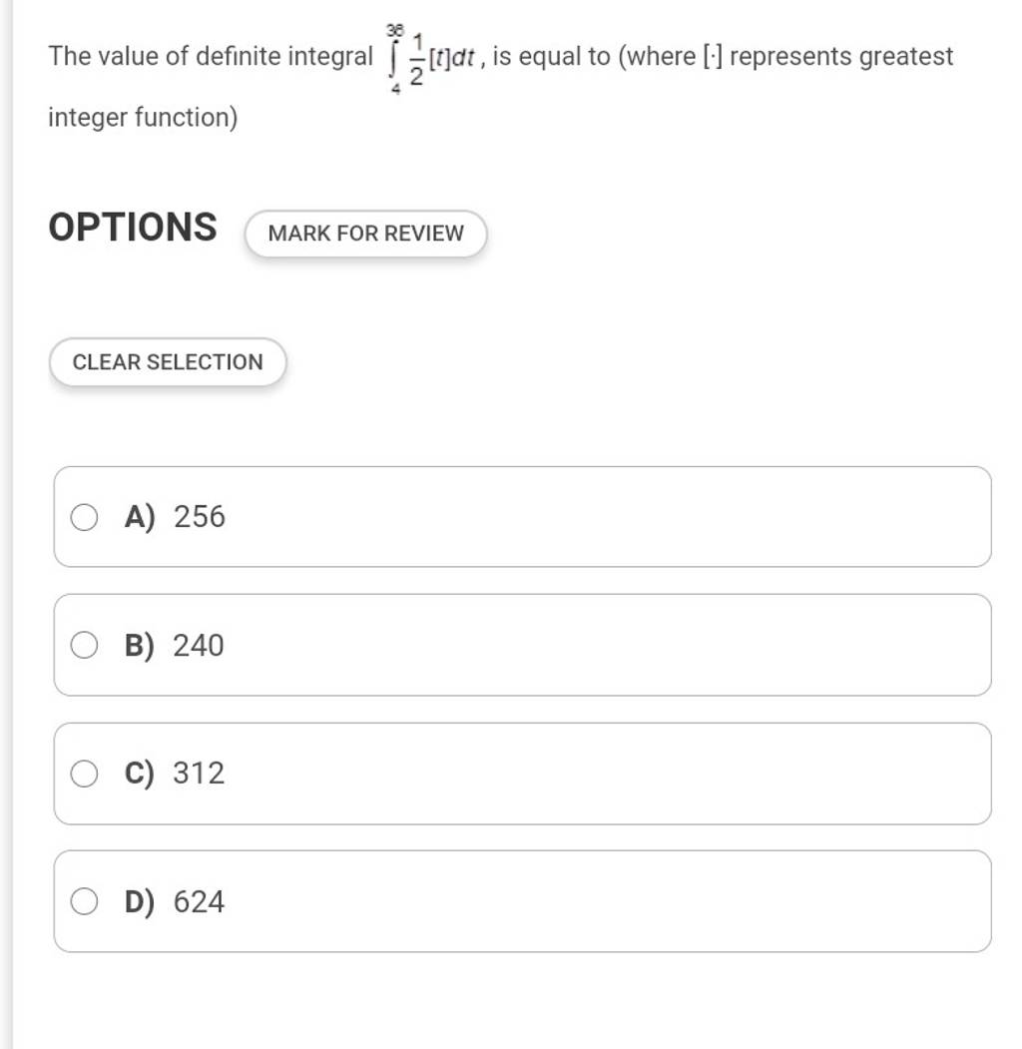
Task: Click the 'integer function)' text line
Action: tap(143, 118)
